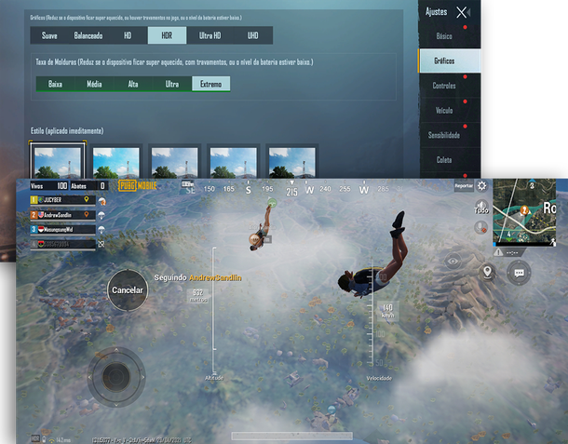
Task: Open the Sensibilidade settings tab
Action: [x=450, y=135]
